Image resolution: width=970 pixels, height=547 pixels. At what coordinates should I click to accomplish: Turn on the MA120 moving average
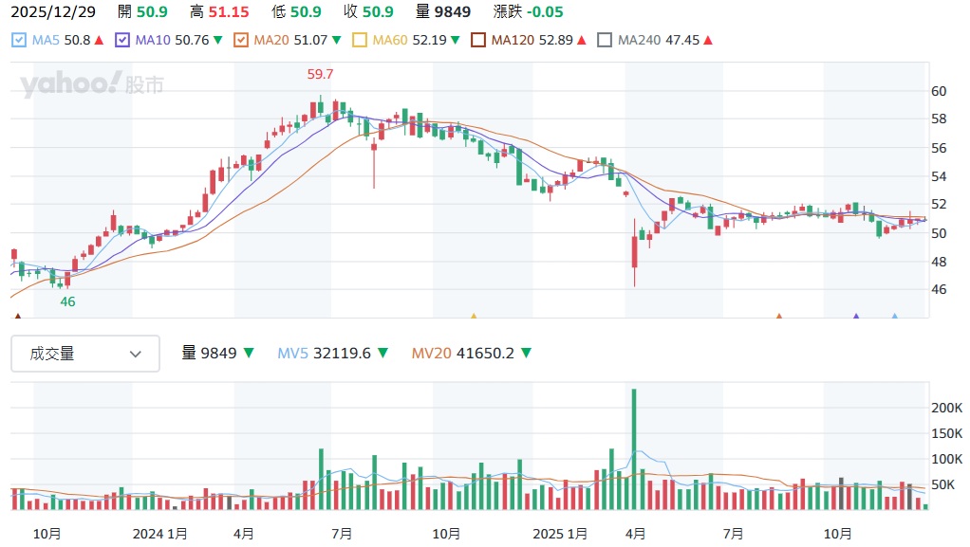(477, 41)
